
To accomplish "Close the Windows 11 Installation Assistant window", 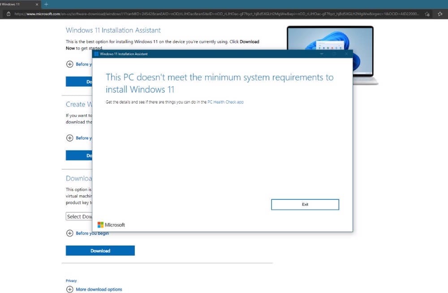I will coord(346,54).
